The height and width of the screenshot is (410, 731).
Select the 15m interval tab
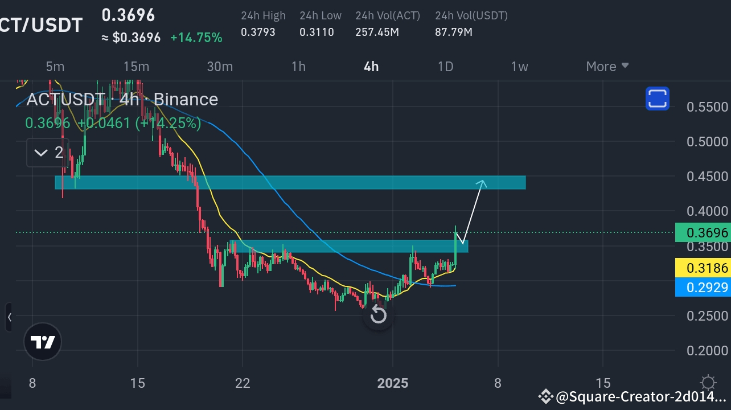pos(136,67)
